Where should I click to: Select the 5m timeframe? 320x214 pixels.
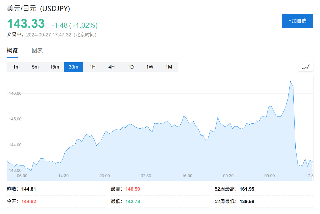(35, 67)
